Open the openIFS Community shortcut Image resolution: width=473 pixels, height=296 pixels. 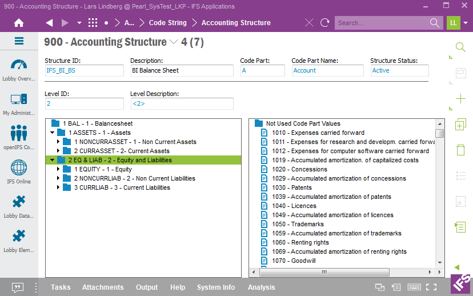pos(19,137)
